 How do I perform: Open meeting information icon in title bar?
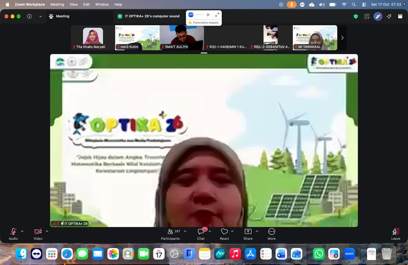[x=29, y=16]
